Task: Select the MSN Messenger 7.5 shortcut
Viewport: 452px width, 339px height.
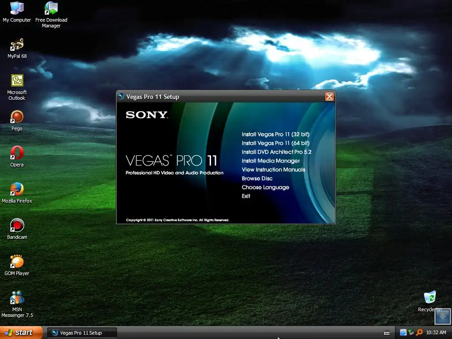Action: (x=17, y=305)
